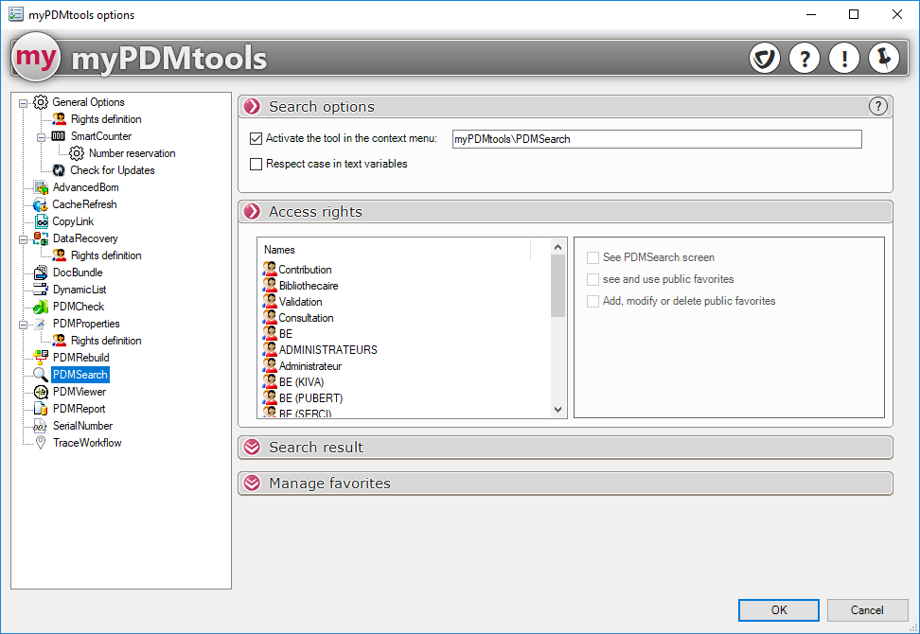Click the AdvancedBom icon in the tree
Screen dimensions: 920x634
(x=41, y=187)
